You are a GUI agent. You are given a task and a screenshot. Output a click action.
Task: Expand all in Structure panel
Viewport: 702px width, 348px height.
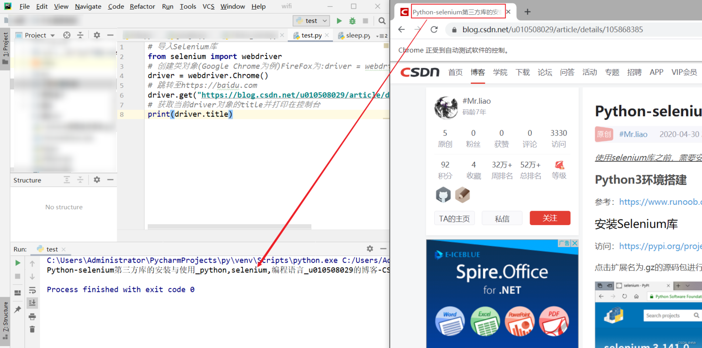67,180
